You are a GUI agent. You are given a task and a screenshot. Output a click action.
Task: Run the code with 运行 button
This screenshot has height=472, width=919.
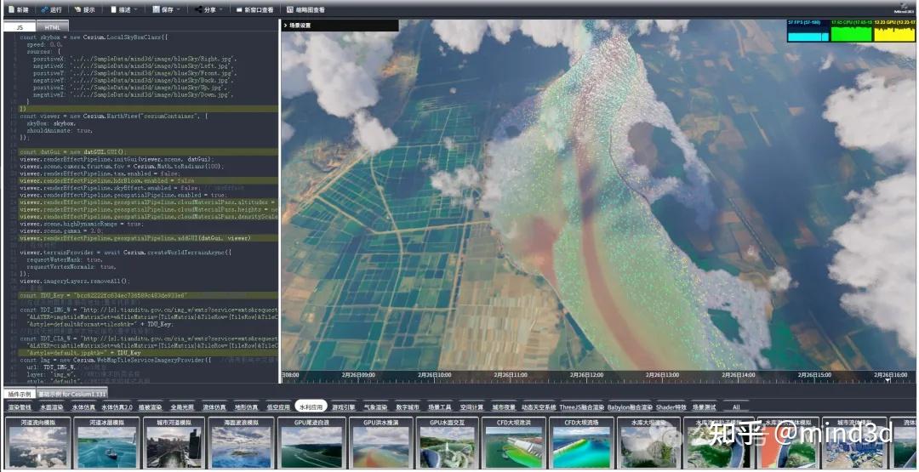[51, 9]
